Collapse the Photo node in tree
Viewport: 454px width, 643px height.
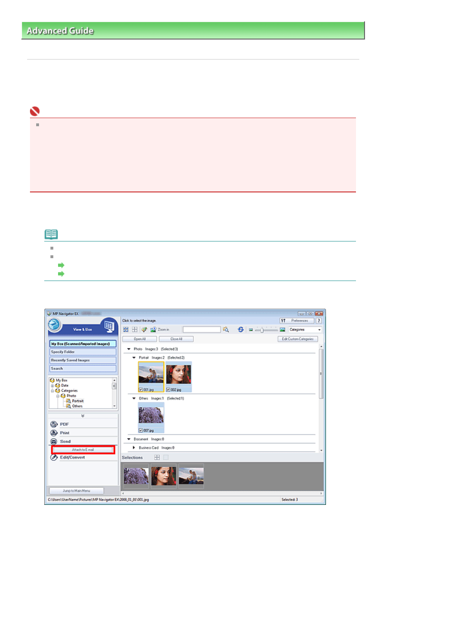pos(58,396)
